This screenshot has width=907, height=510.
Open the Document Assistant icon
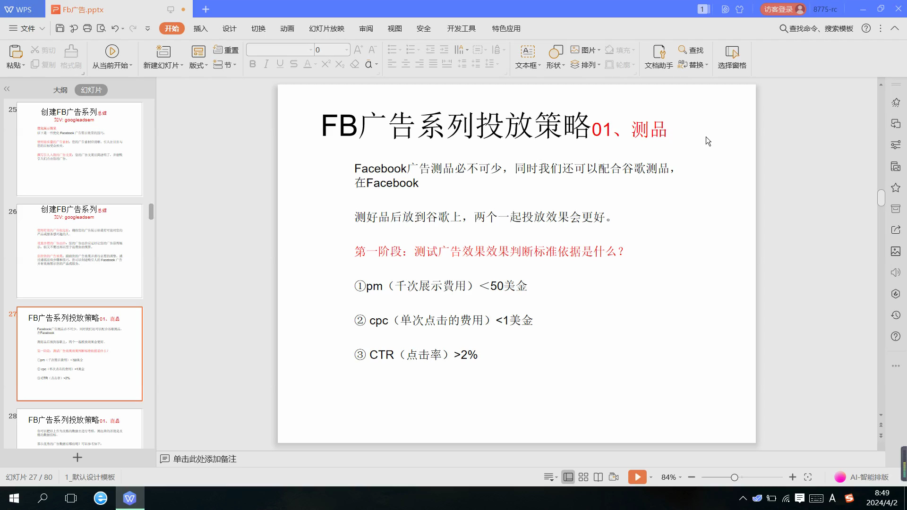pyautogui.click(x=659, y=51)
